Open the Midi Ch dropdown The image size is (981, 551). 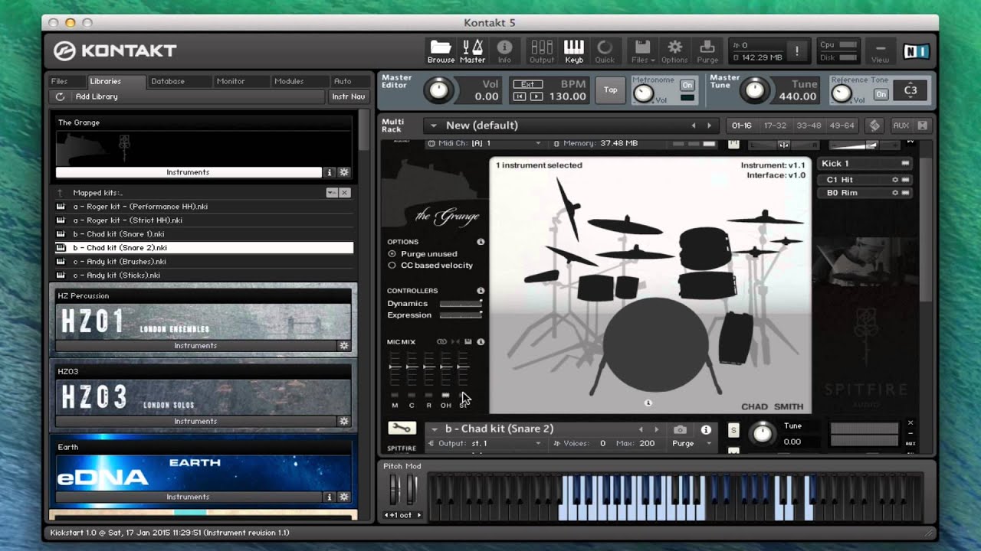pyautogui.click(x=484, y=143)
